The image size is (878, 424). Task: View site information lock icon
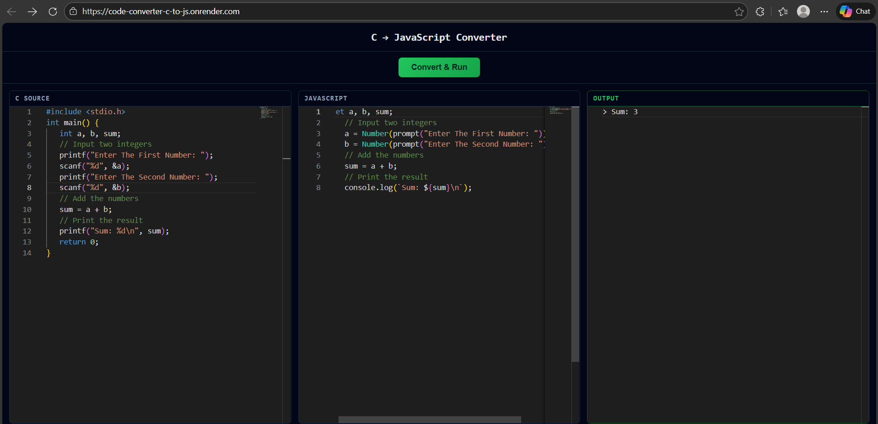coord(73,11)
